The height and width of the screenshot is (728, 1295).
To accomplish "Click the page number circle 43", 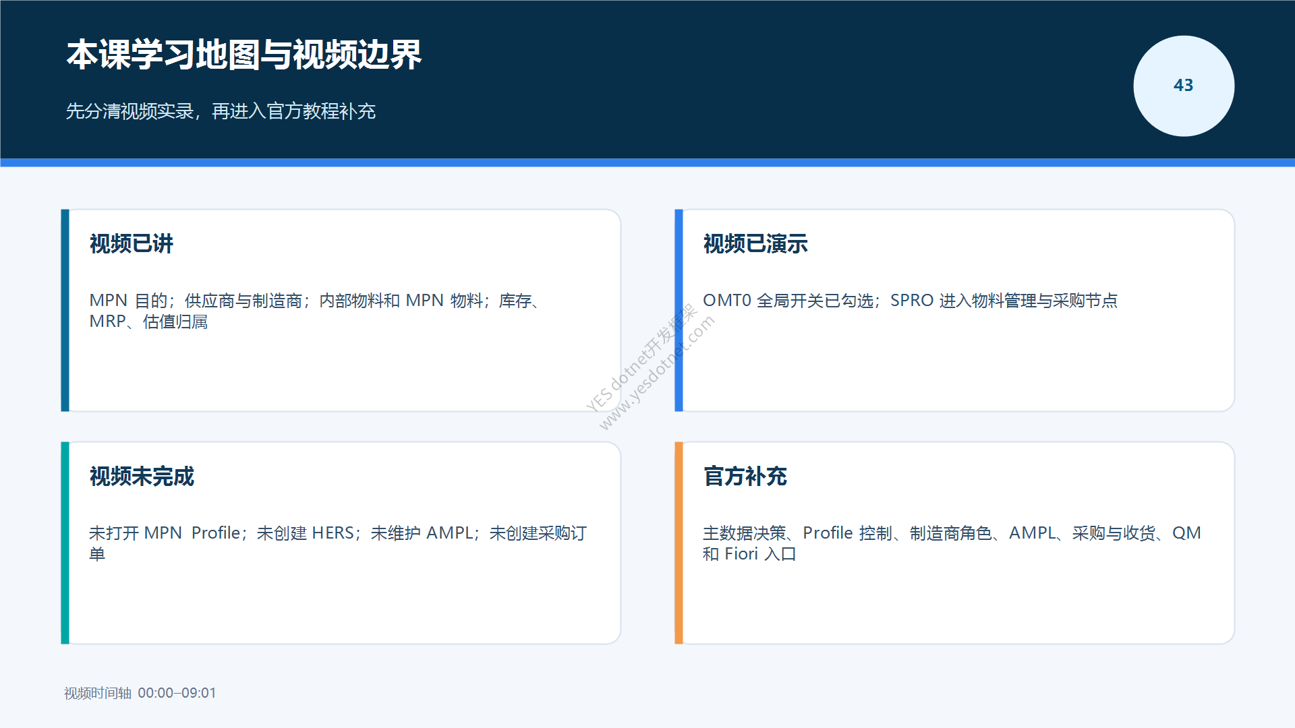I will [x=1184, y=86].
